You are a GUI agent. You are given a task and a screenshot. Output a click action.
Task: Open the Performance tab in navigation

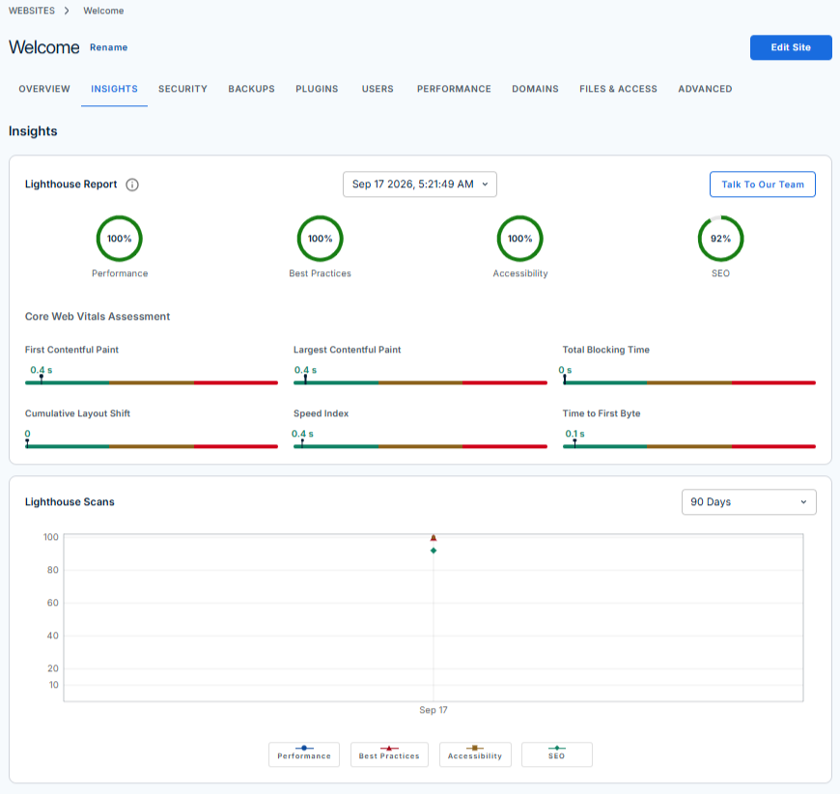click(454, 89)
